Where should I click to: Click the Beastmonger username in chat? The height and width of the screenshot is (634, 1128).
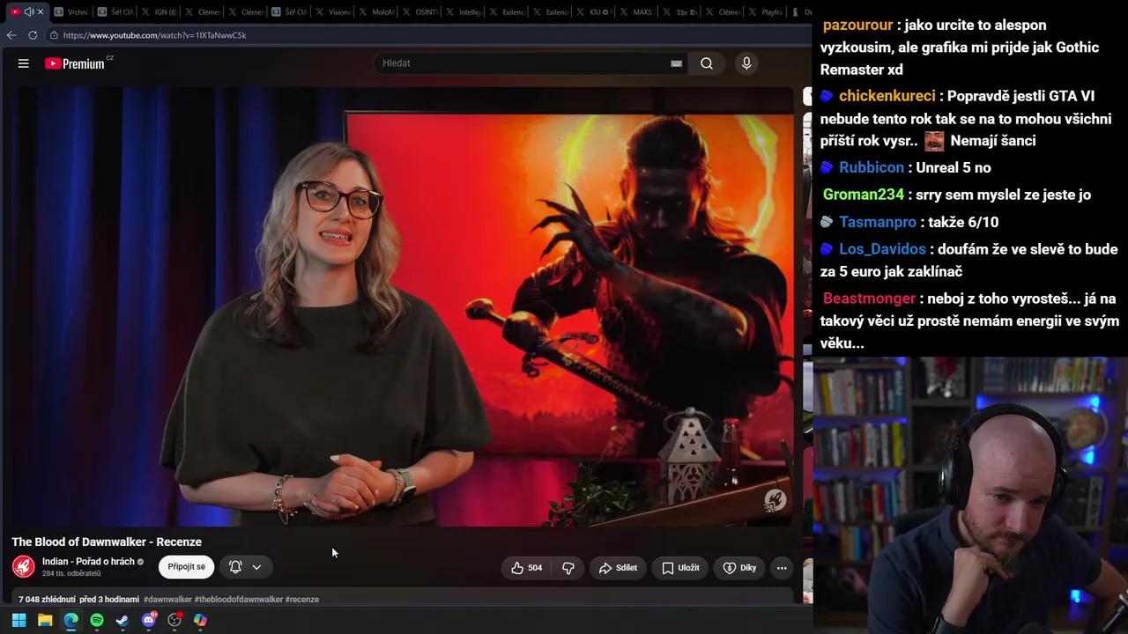pos(869,299)
